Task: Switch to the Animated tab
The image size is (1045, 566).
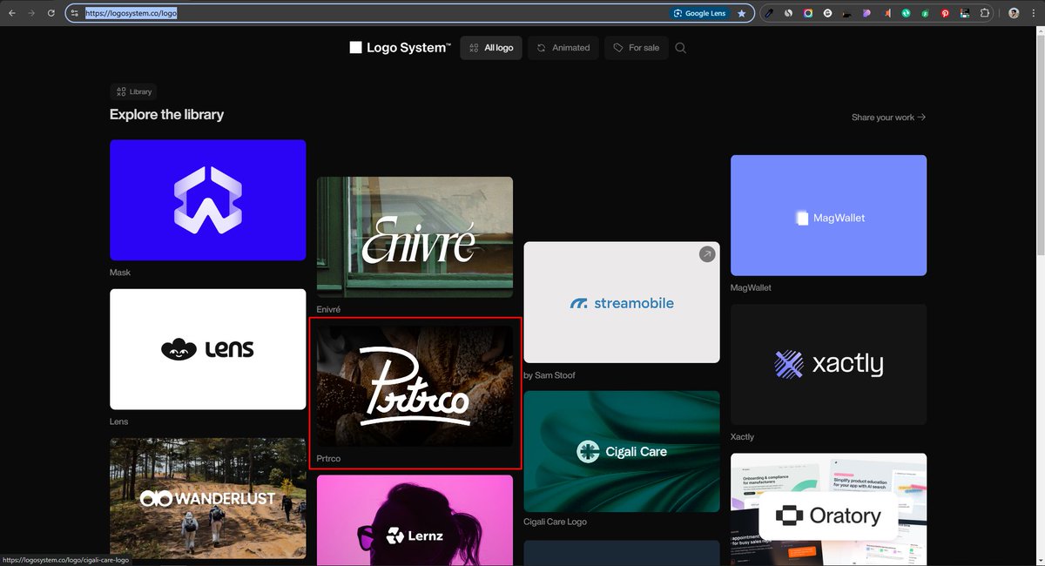Action: pos(563,48)
